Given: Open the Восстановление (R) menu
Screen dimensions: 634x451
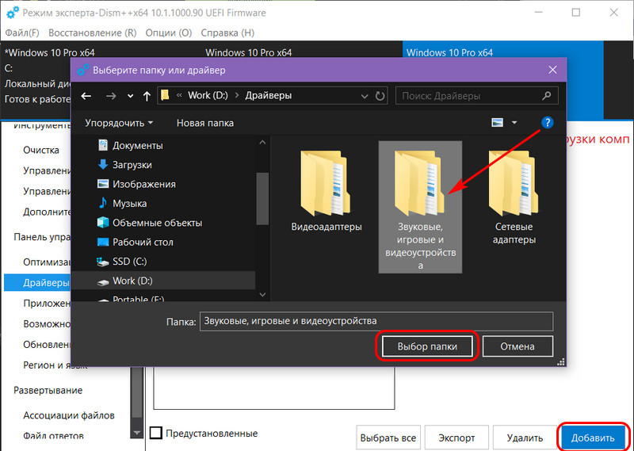Looking at the screenshot, I should click(x=93, y=32).
